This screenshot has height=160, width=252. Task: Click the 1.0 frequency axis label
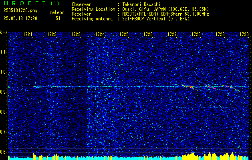(4, 72)
